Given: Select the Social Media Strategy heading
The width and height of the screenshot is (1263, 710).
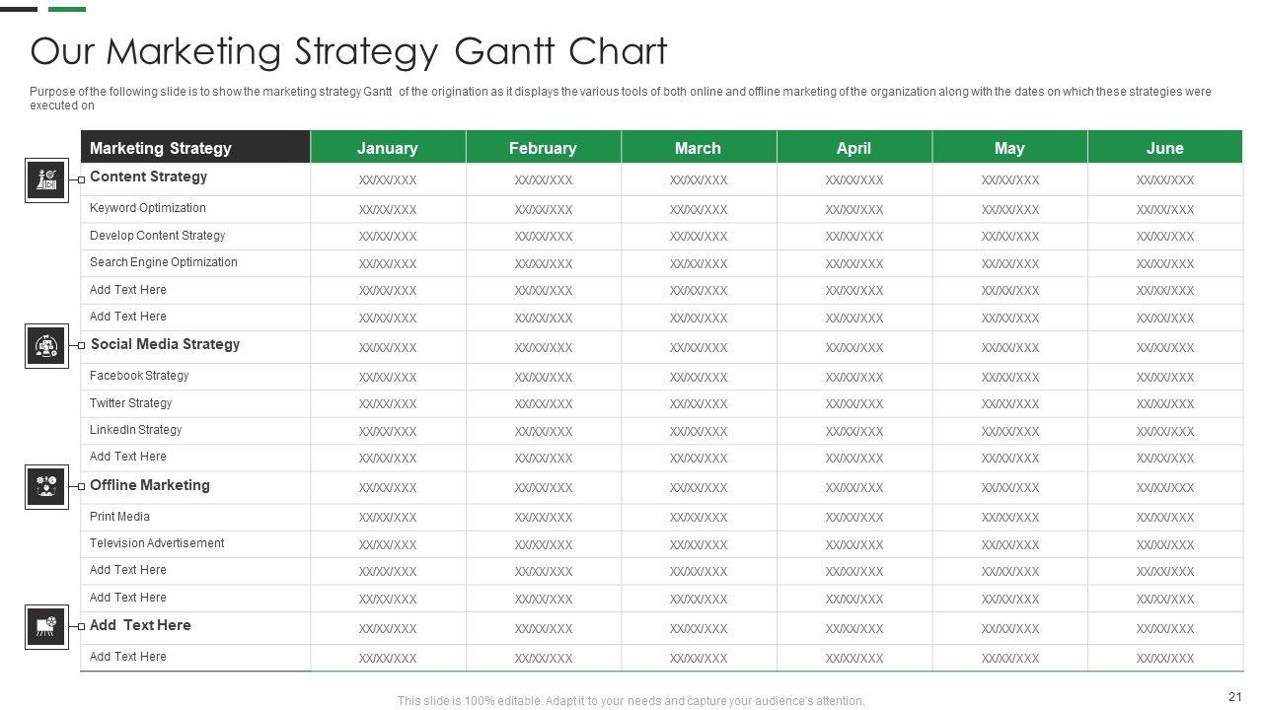Looking at the screenshot, I should (x=165, y=344).
